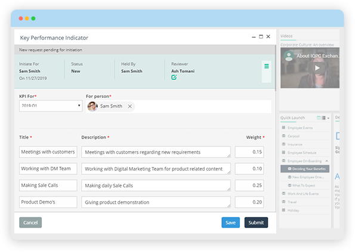
Task: Click the edit reviewer pencil icon
Action: (x=174, y=78)
